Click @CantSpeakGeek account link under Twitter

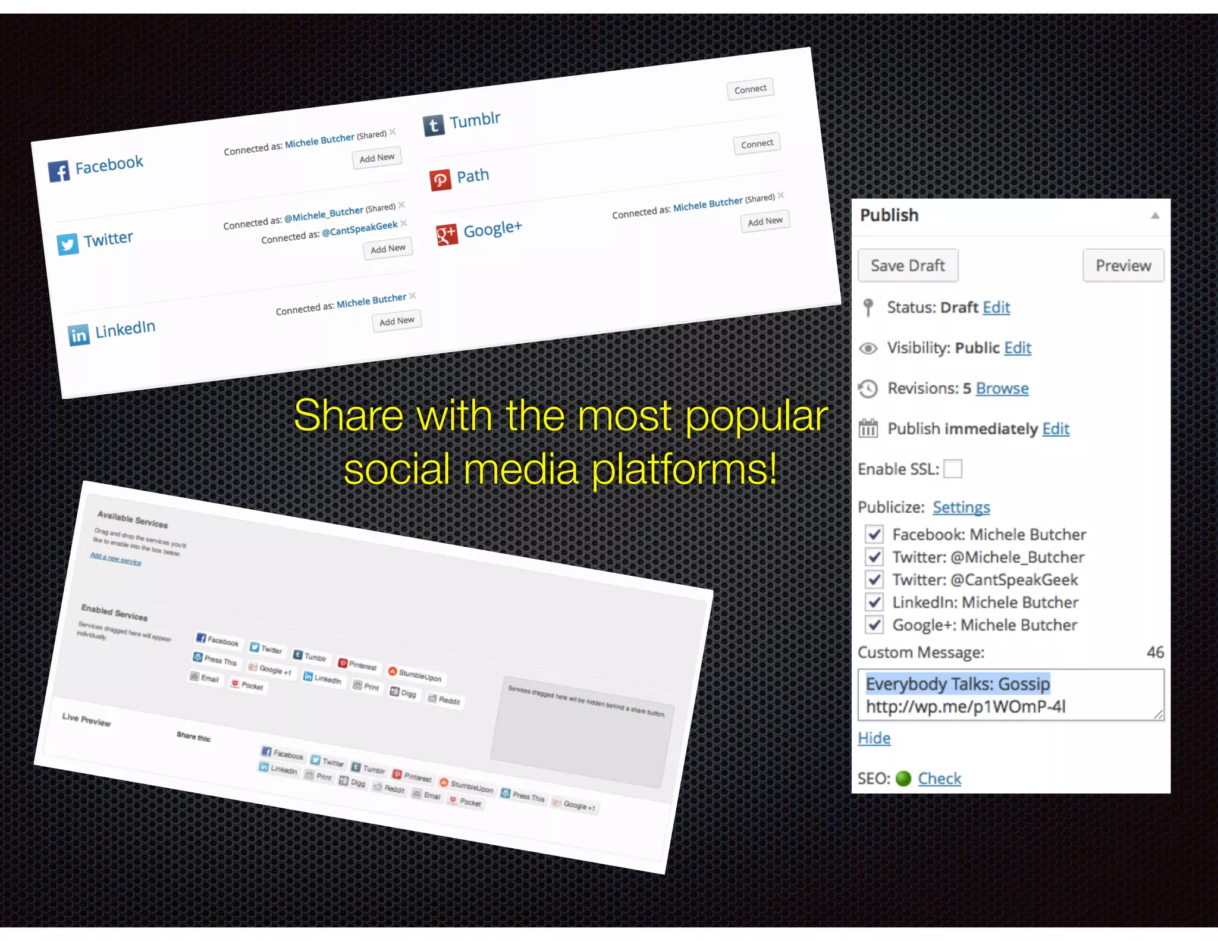(x=360, y=229)
